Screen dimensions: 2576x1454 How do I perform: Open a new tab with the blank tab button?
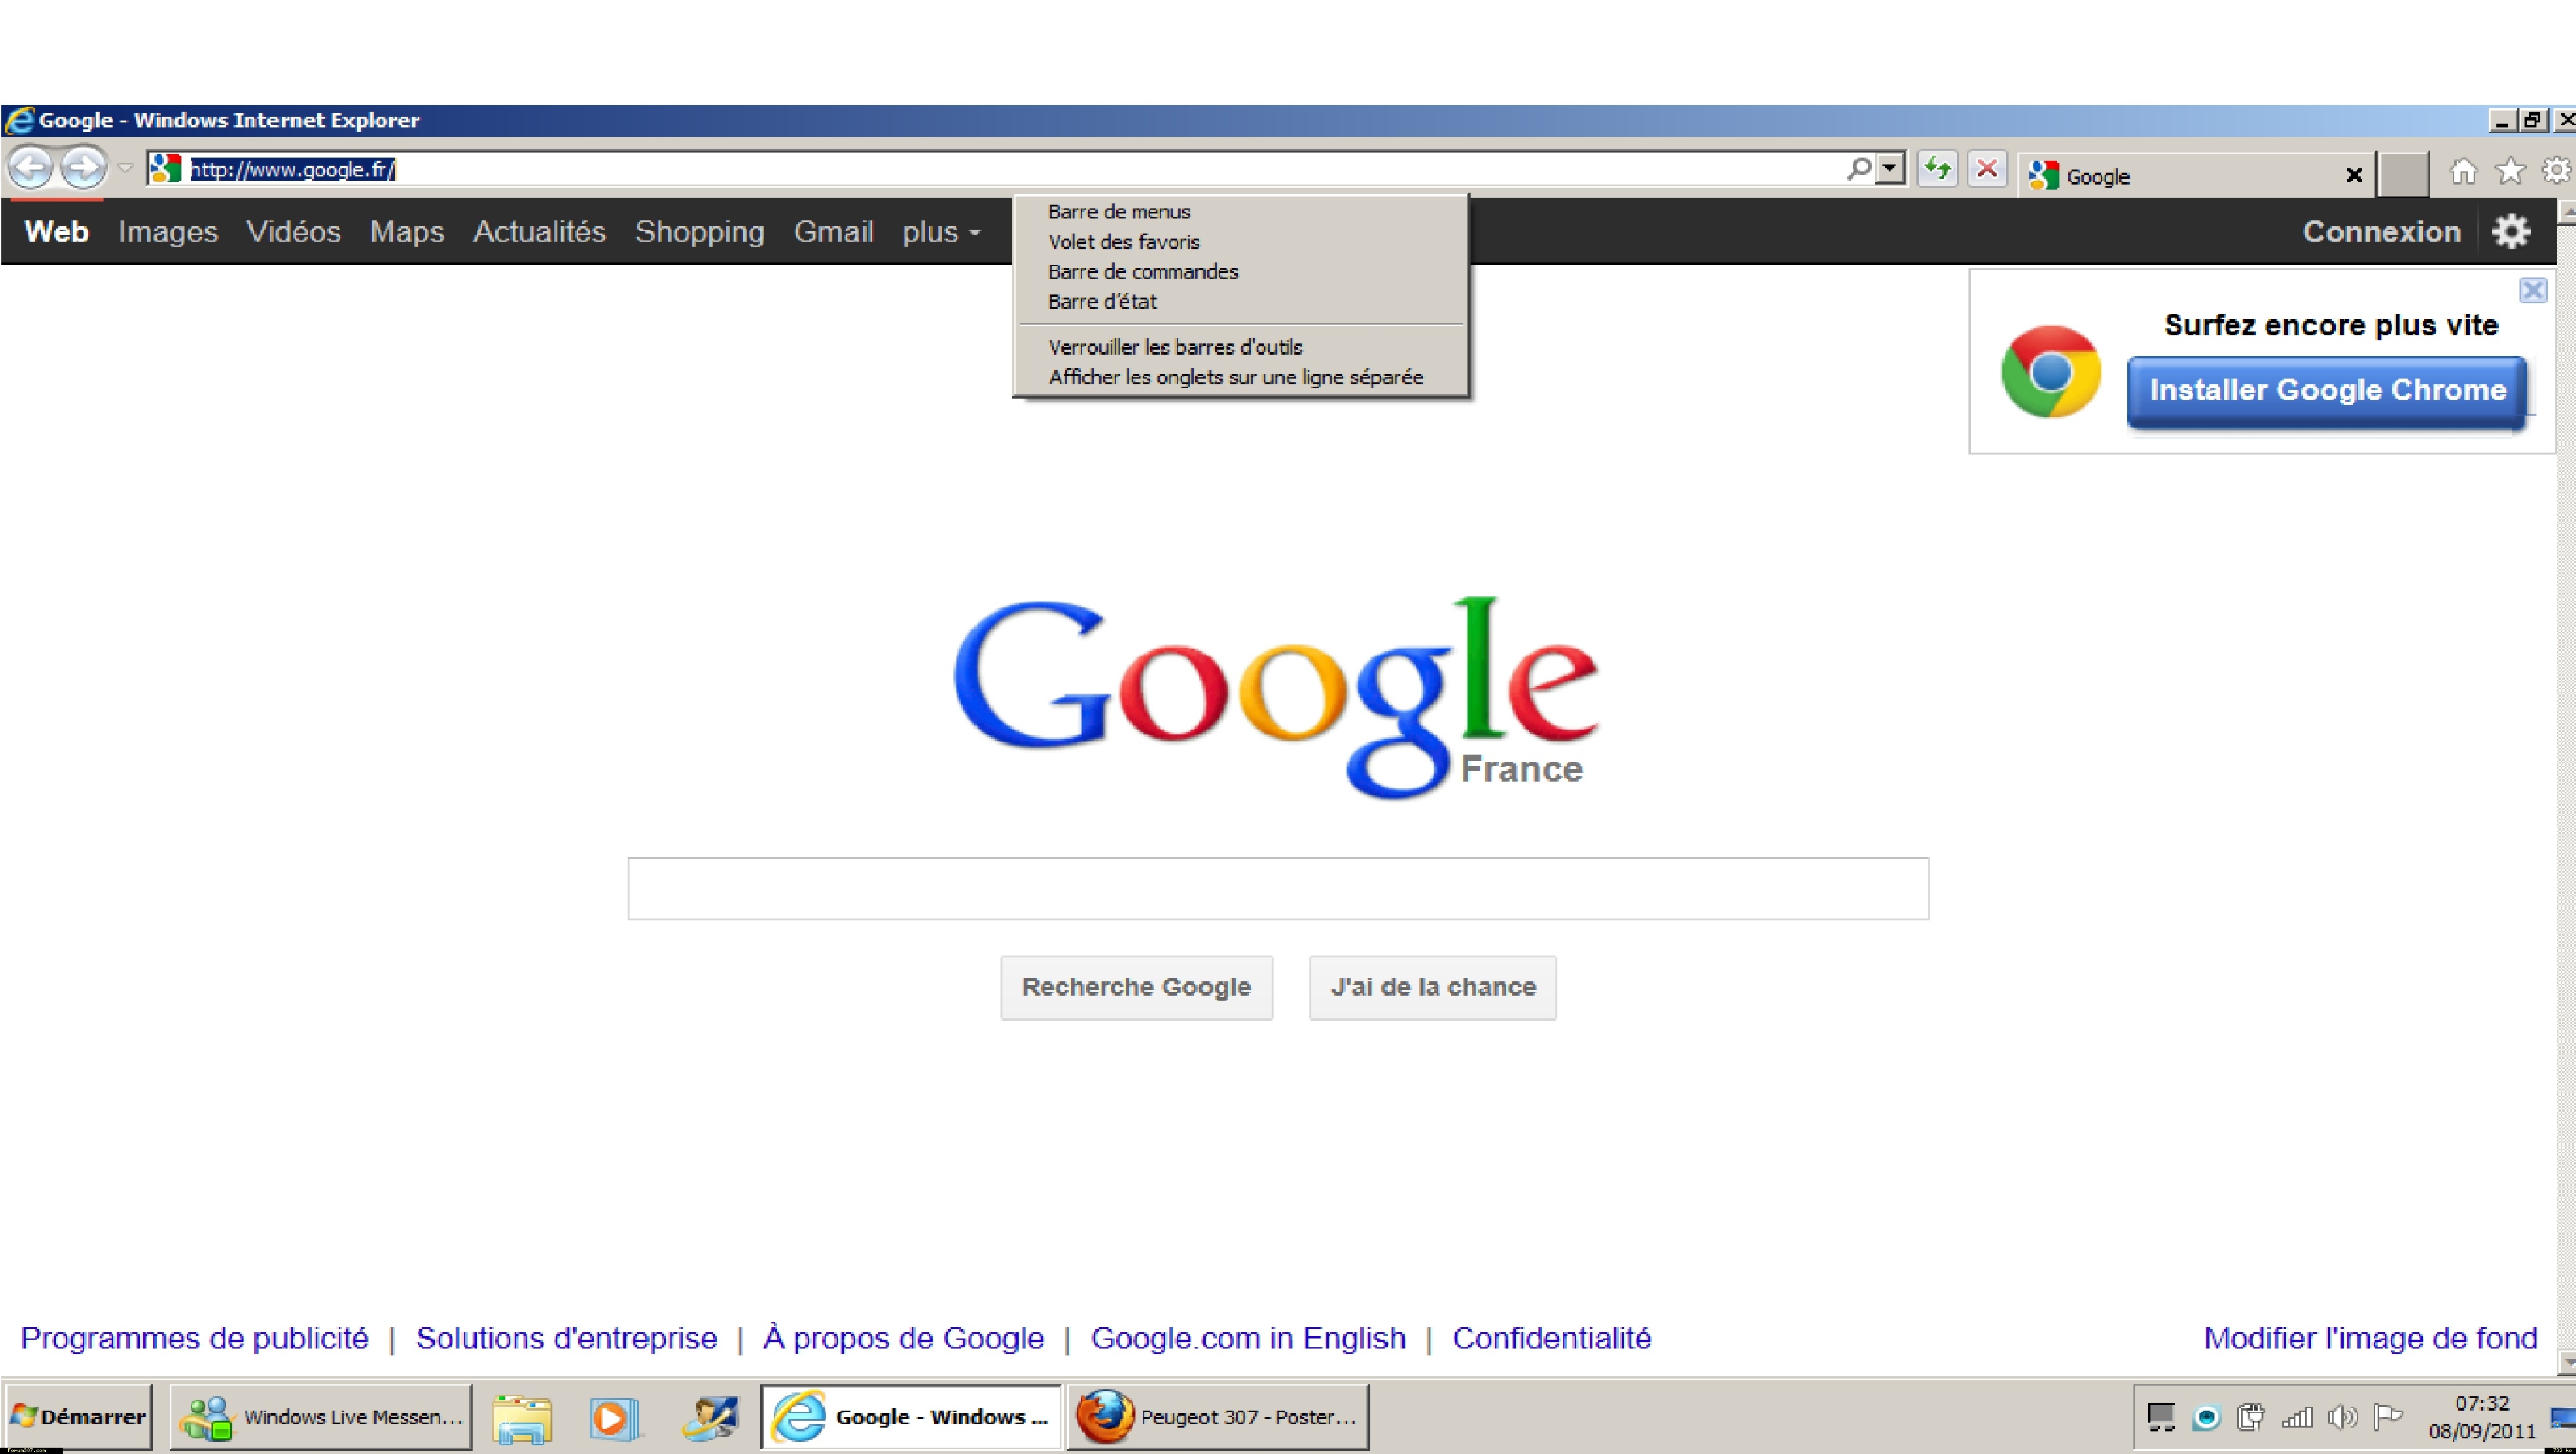point(2403,175)
